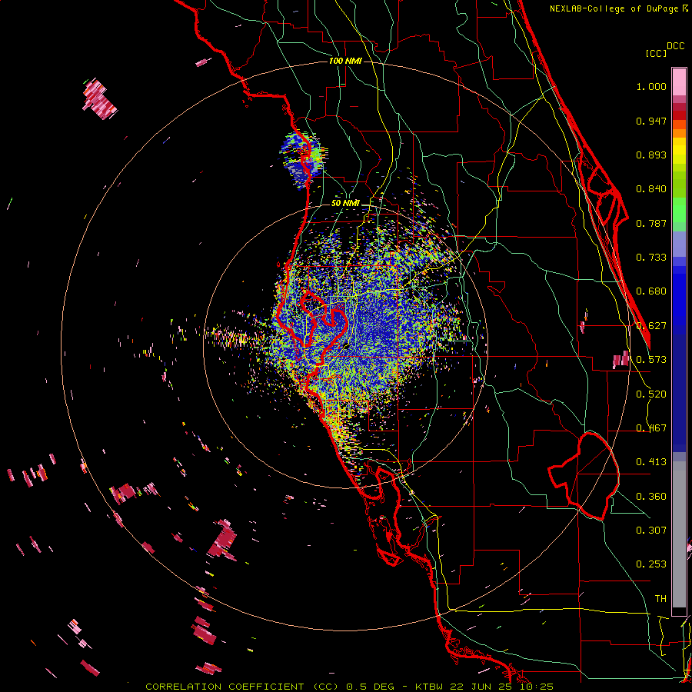The image size is (692, 692).
Task: Select the 0.733 legend value
Action: pos(651,258)
